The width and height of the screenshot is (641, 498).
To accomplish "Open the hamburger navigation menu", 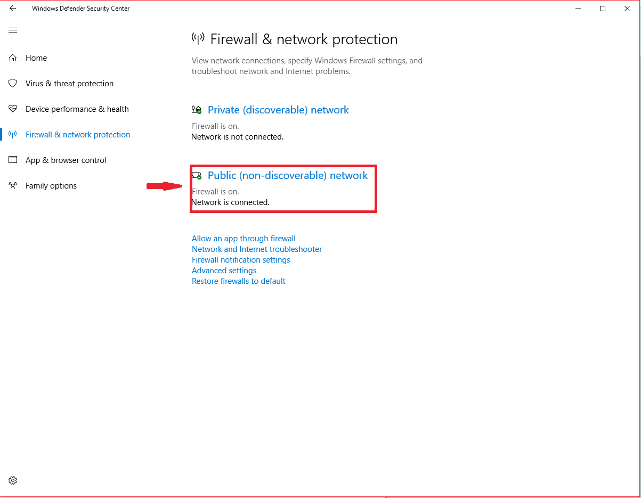I will coord(13,30).
